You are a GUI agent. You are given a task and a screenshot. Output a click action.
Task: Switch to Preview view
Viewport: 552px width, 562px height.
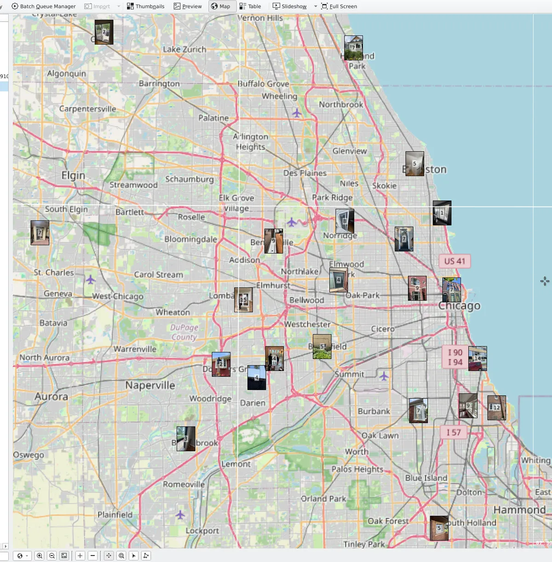(x=188, y=6)
